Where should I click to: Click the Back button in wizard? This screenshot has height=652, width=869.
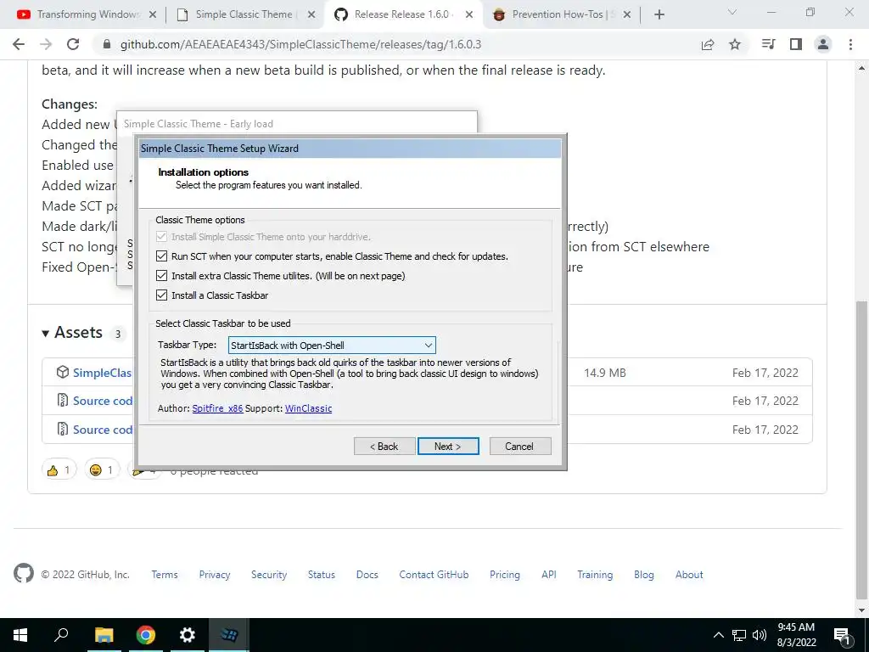tap(384, 447)
